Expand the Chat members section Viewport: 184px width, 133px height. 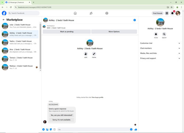pyautogui.click(x=160, y=48)
